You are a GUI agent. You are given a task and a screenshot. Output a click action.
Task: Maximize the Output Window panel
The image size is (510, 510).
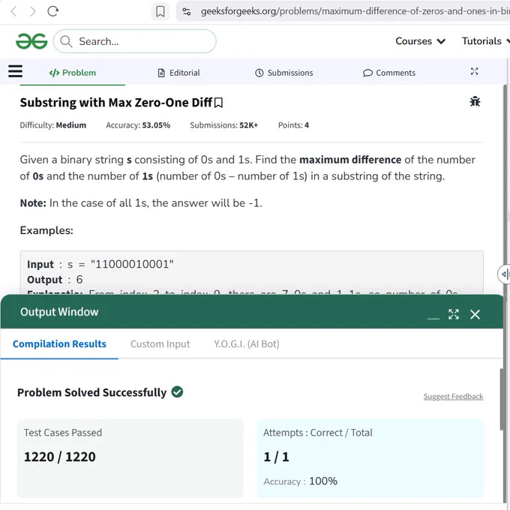(x=454, y=314)
